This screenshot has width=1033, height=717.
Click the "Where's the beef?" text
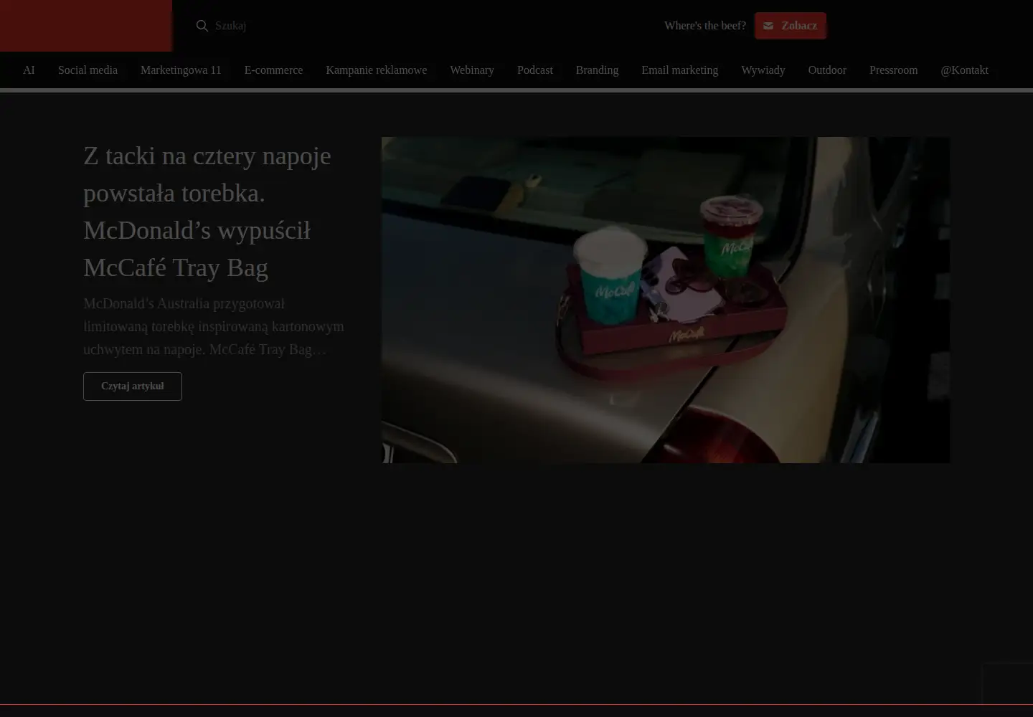705,26
